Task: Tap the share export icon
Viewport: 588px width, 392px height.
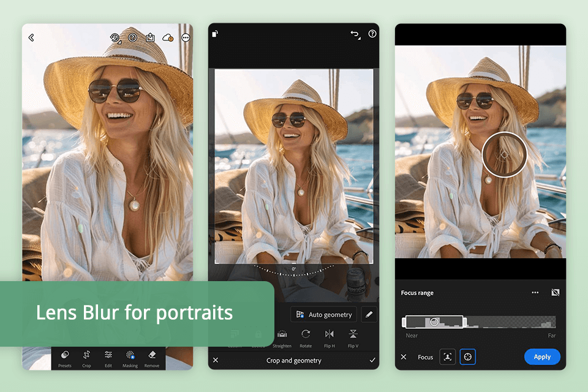Action: (x=150, y=37)
